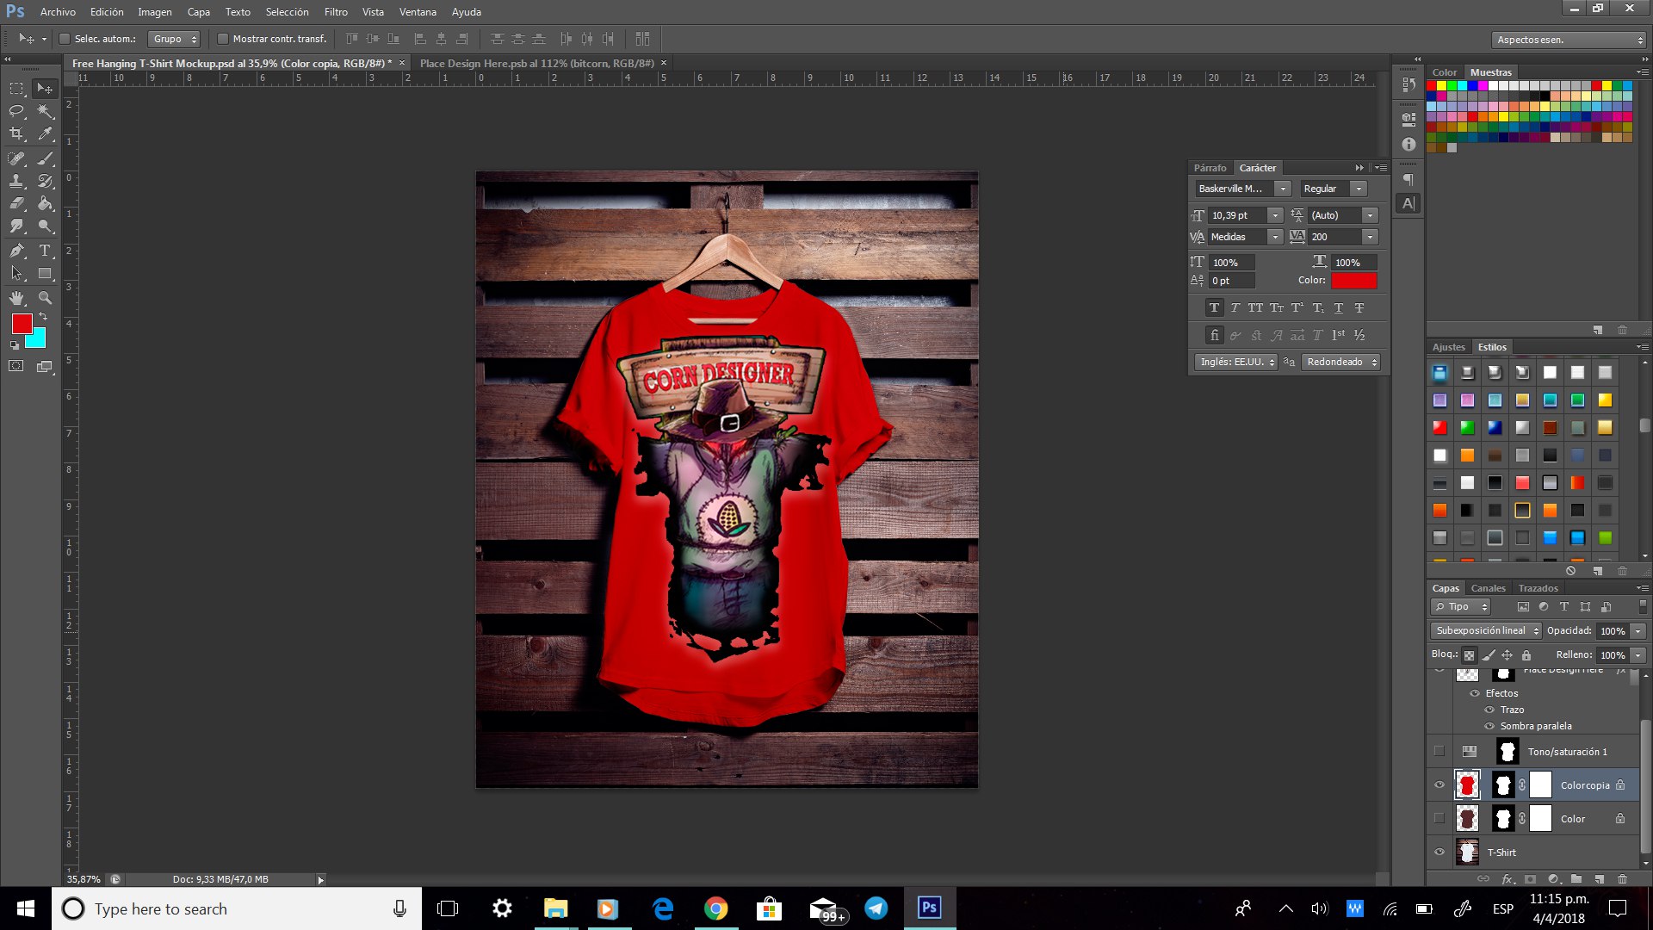Open the Medidas kerning dropdown

(1275, 237)
